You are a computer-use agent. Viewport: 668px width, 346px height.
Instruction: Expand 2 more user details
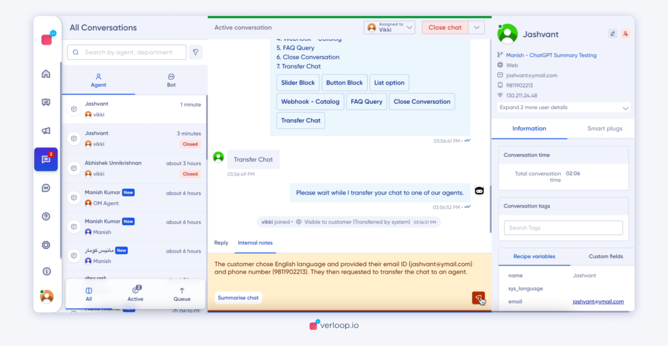pyautogui.click(x=563, y=107)
